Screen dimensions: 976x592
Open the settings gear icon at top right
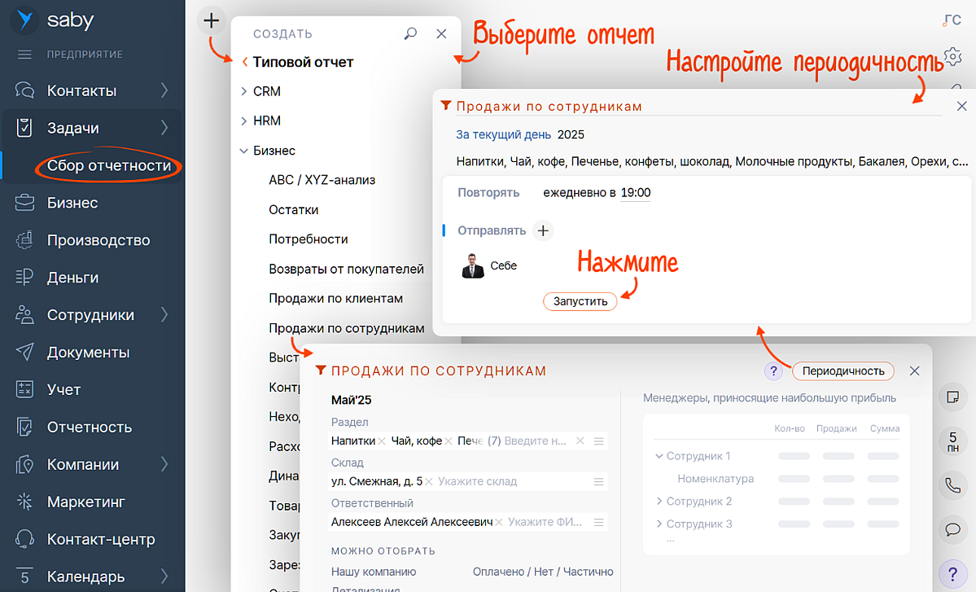click(x=952, y=56)
